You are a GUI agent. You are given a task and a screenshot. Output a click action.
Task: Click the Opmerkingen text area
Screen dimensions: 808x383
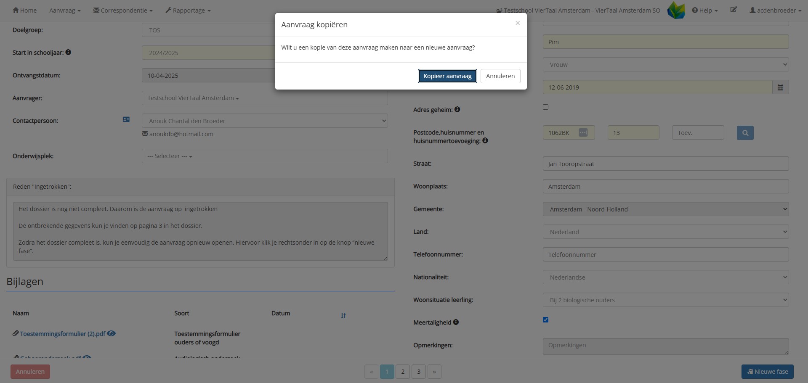(x=666, y=346)
